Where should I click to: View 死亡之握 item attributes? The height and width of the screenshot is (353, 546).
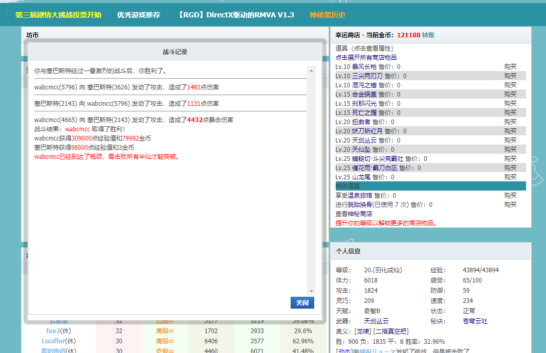[x=364, y=113]
